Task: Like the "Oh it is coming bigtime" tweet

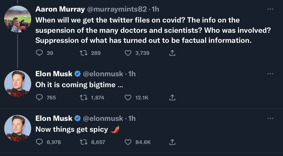Action: pyautogui.click(x=128, y=97)
